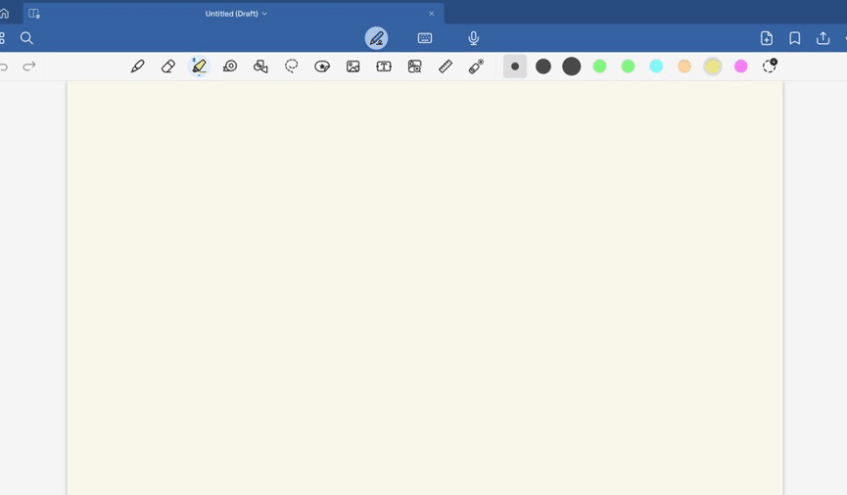Pick the yellow highlighter color
The height and width of the screenshot is (495, 847).
(713, 67)
